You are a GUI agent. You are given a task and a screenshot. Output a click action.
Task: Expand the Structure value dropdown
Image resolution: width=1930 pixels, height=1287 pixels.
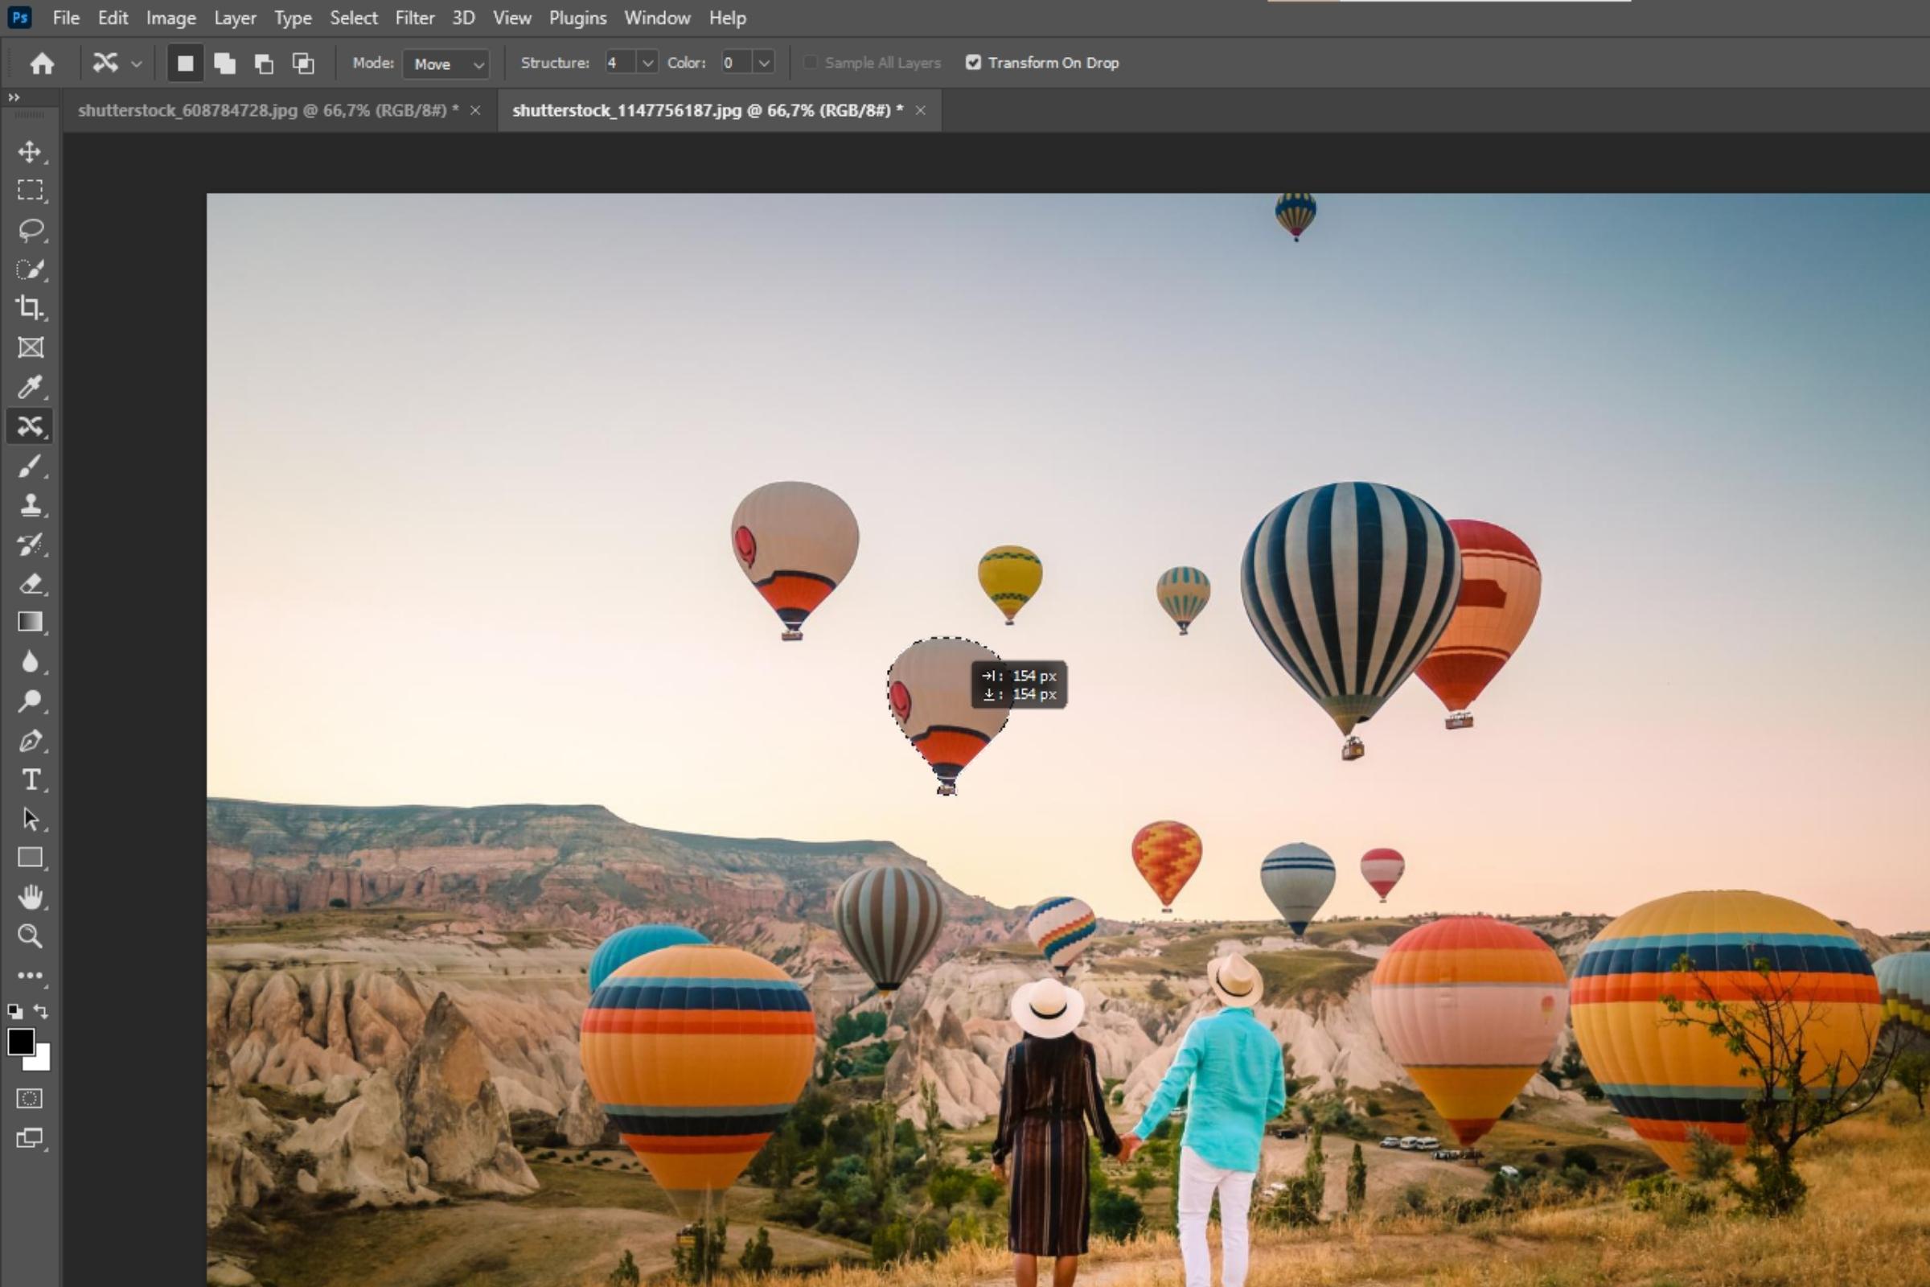coord(647,63)
